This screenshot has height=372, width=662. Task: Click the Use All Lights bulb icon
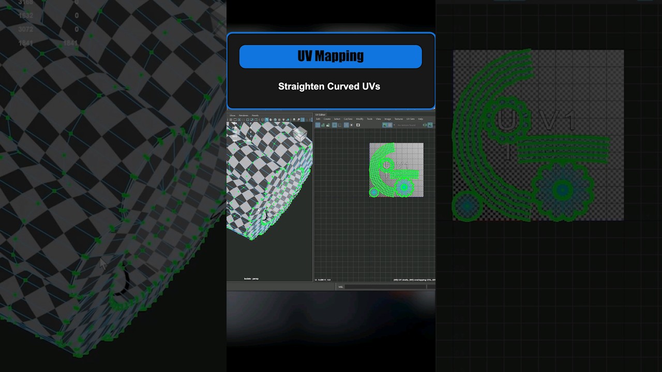(x=283, y=120)
